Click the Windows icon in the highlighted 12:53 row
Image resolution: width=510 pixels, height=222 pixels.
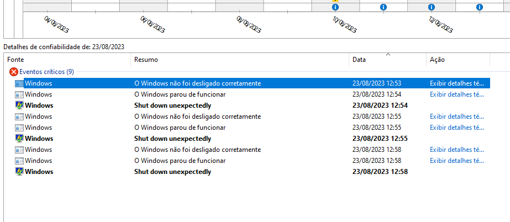(19, 83)
